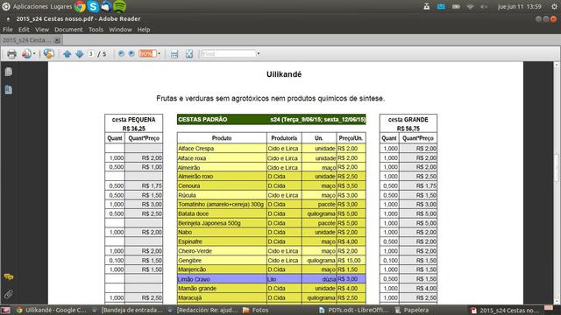The height and width of the screenshot is (315, 561).
Task: Click the zoom percentage field
Action: coord(147,54)
